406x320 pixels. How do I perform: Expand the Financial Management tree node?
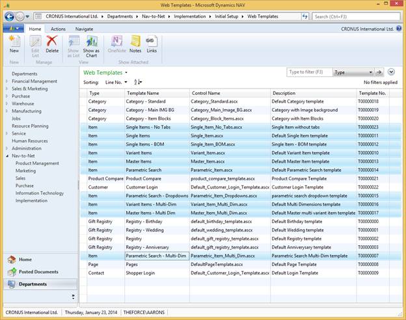(7, 81)
